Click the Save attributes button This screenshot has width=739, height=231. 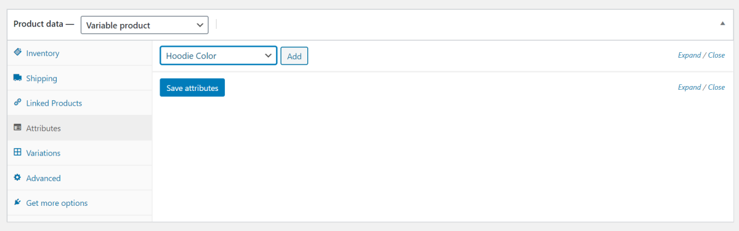coord(192,87)
